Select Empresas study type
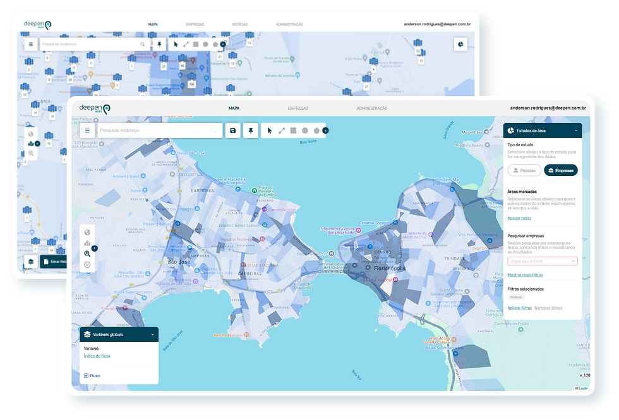Image resolution: width=619 pixels, height=420 pixels. tap(561, 170)
